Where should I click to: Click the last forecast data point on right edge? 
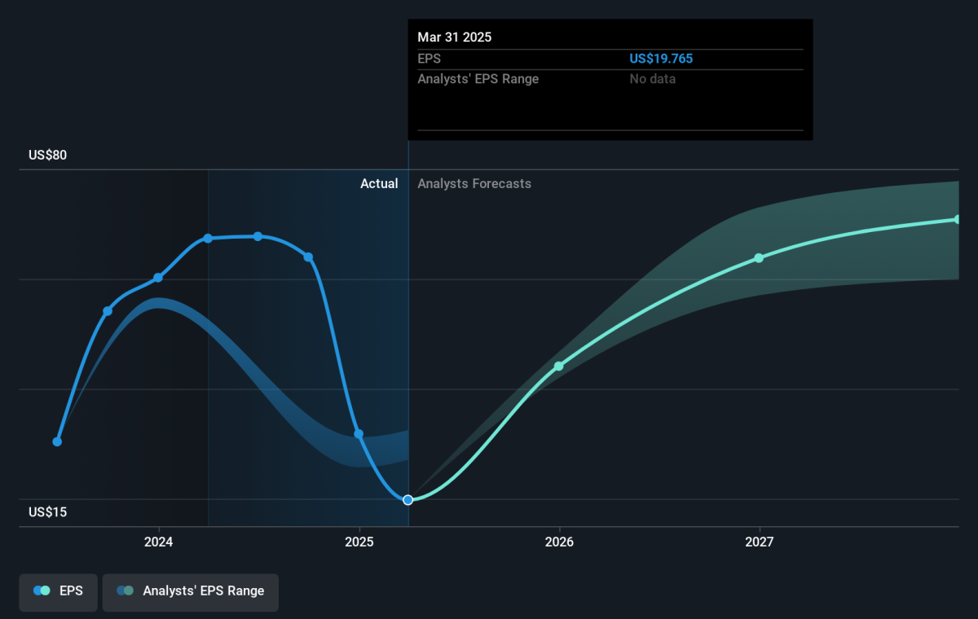pos(958,220)
